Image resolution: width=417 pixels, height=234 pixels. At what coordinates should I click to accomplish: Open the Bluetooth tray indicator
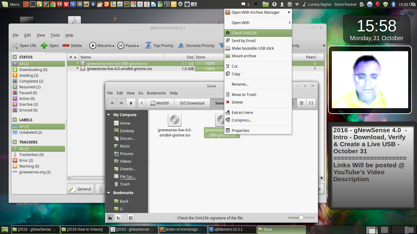pyautogui.click(x=393, y=4)
